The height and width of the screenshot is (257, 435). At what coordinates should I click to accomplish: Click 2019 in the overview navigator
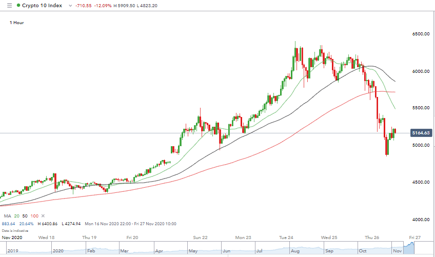coord(13,251)
